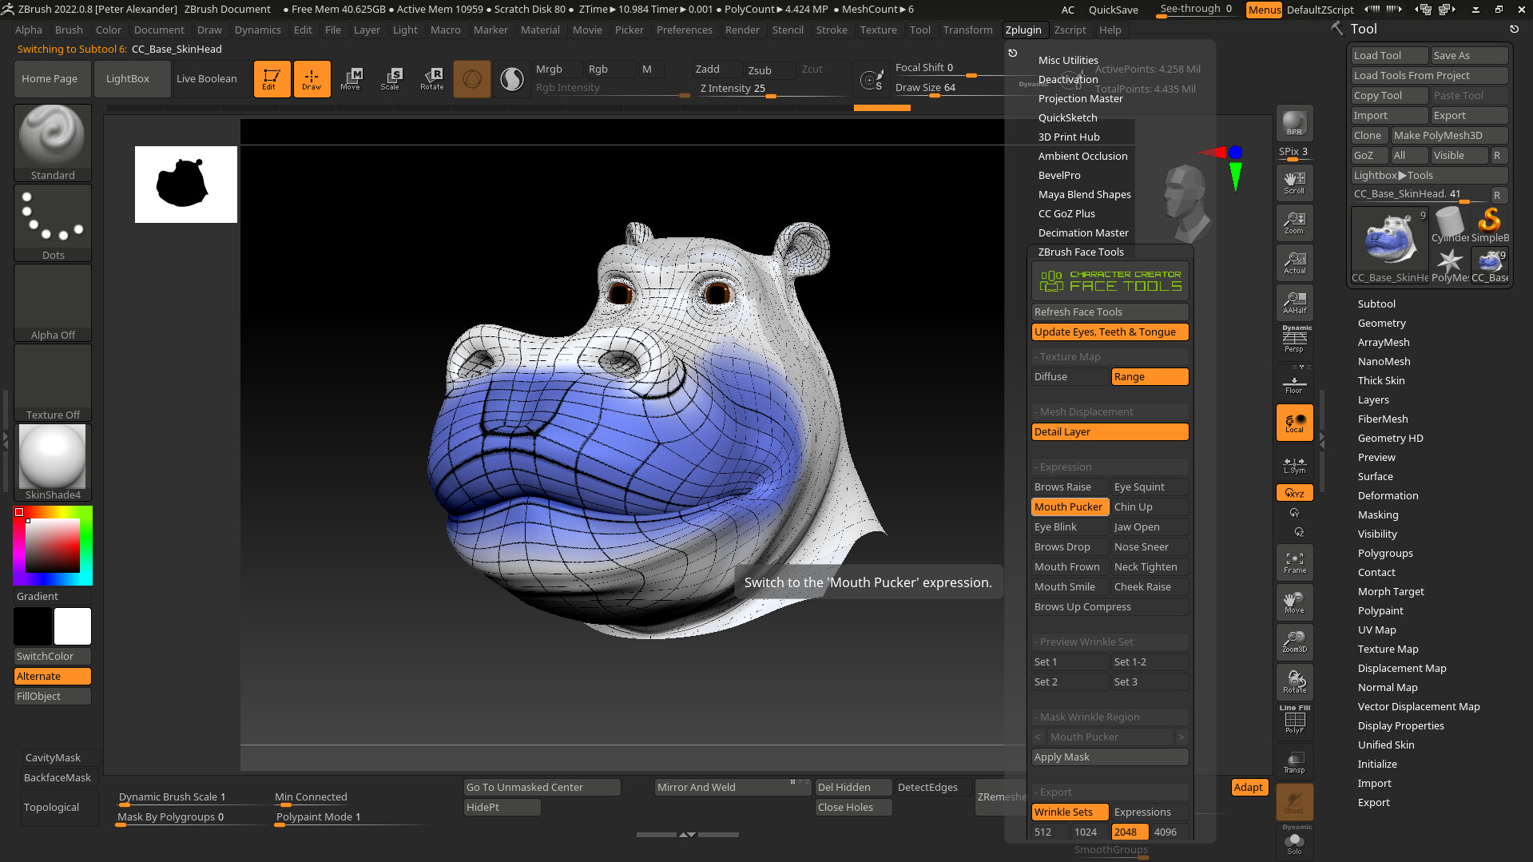Click the Zoom canvas icon
The image size is (1533, 862).
pos(1294,223)
